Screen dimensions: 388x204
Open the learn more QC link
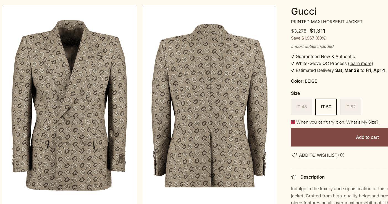tap(360, 63)
